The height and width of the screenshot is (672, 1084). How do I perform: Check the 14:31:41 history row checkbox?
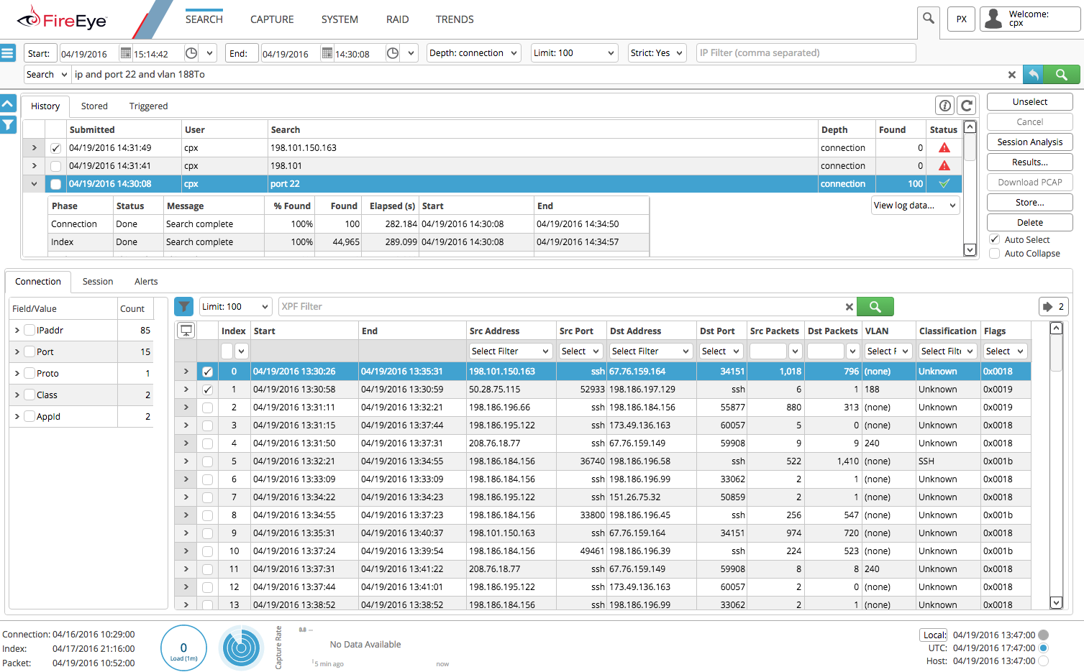pos(55,166)
